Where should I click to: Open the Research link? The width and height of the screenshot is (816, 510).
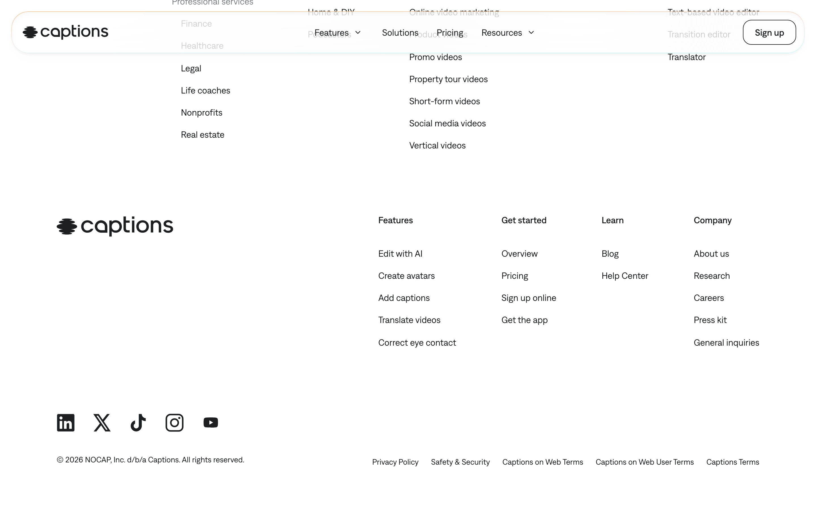click(x=711, y=276)
